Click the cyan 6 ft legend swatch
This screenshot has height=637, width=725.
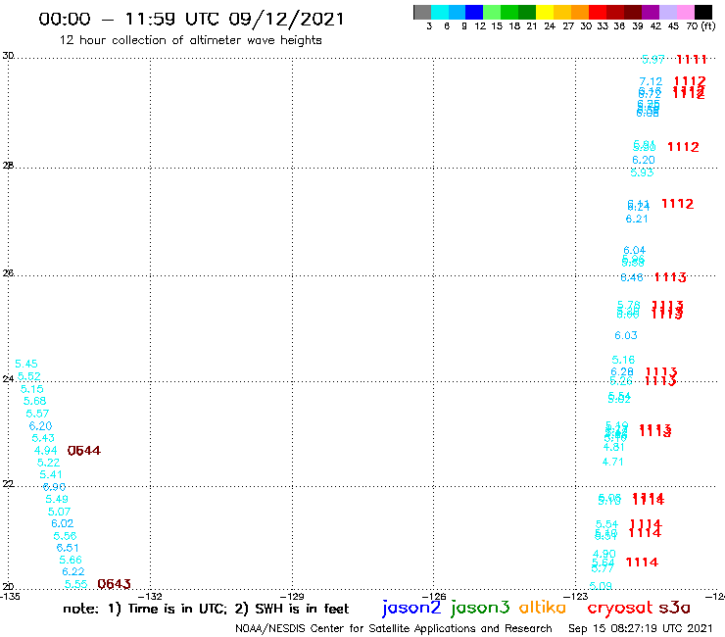[x=440, y=12]
